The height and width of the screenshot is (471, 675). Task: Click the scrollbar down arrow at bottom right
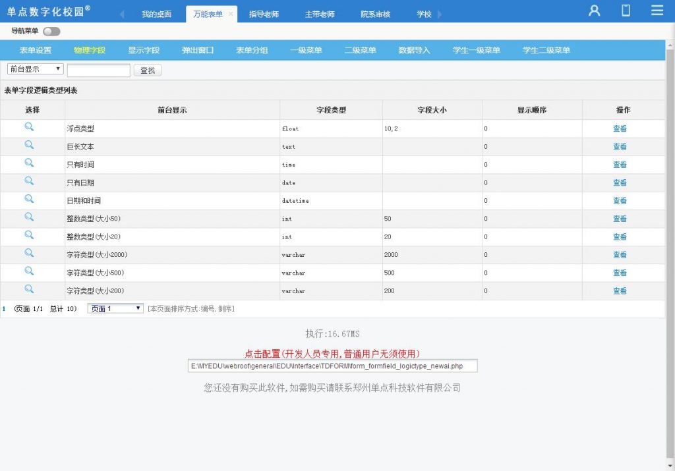point(670,466)
